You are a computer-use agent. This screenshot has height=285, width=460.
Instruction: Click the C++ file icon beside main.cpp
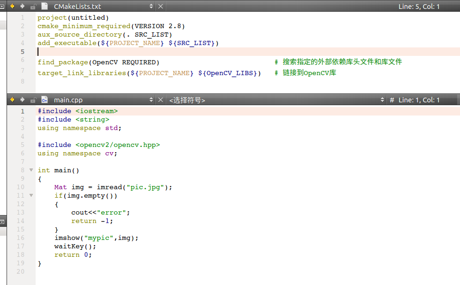45,100
